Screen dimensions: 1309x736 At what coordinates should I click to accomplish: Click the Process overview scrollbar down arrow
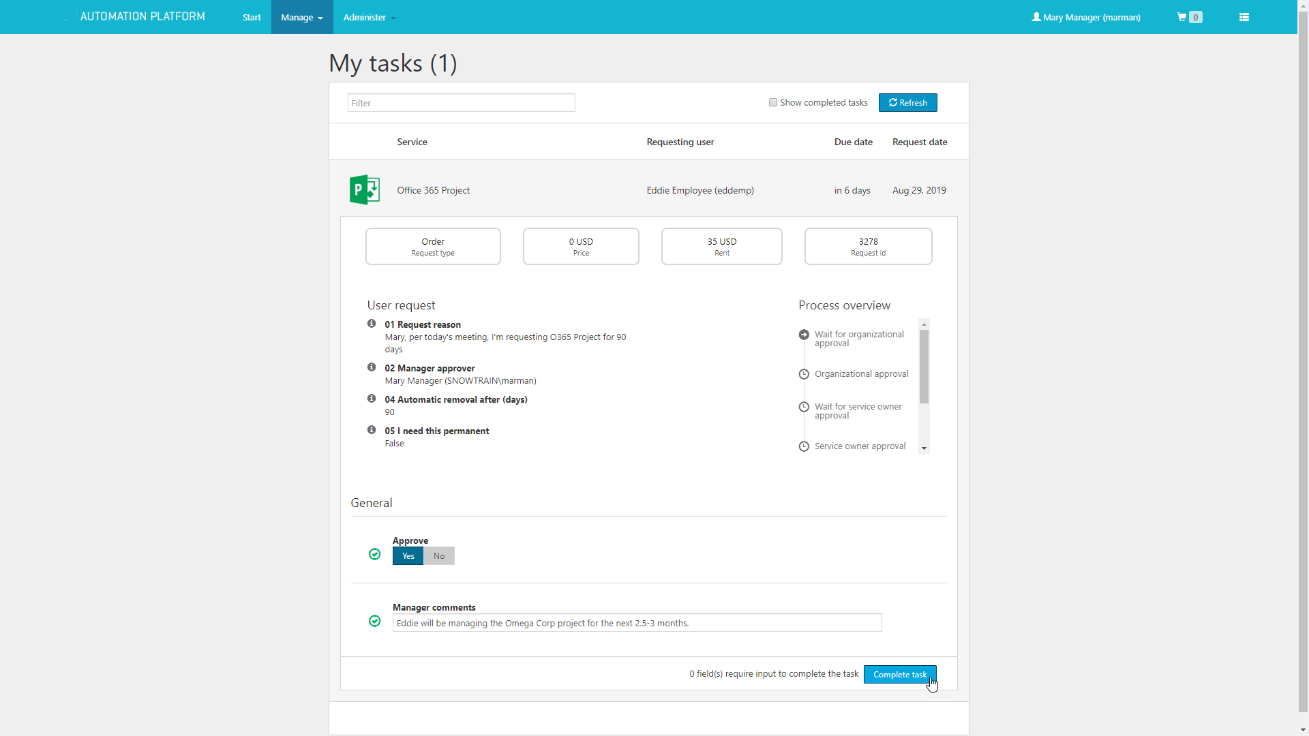pyautogui.click(x=924, y=448)
